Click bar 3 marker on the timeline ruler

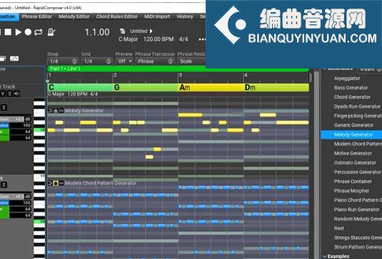[x=180, y=75]
